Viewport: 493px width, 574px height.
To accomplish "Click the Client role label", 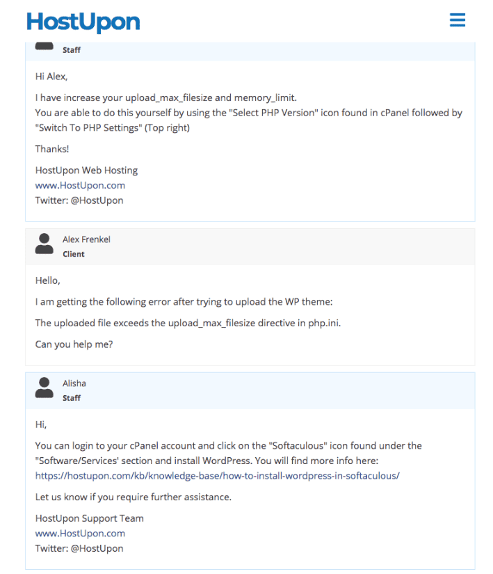I will point(74,254).
